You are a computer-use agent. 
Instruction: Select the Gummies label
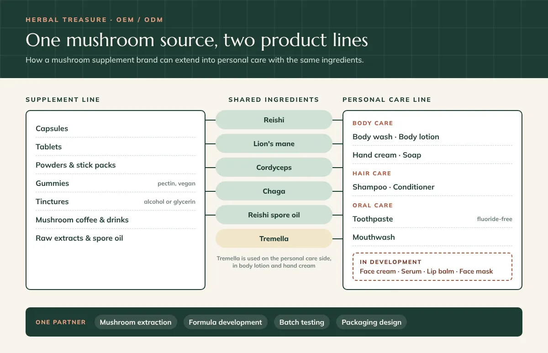53,184
